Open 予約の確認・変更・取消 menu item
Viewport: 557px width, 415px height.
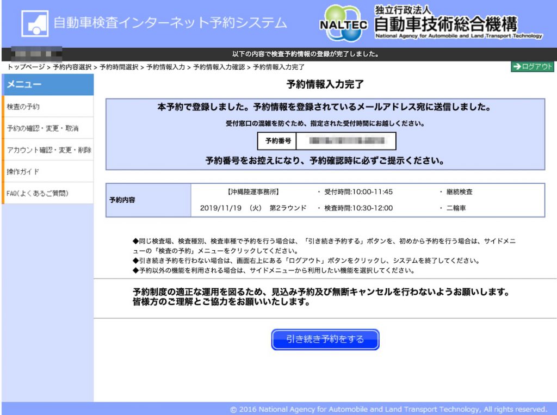(x=43, y=128)
